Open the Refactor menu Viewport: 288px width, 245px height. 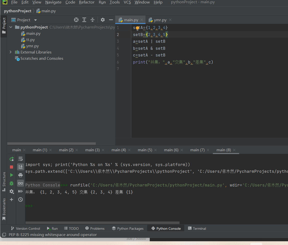click(x=86, y=2)
